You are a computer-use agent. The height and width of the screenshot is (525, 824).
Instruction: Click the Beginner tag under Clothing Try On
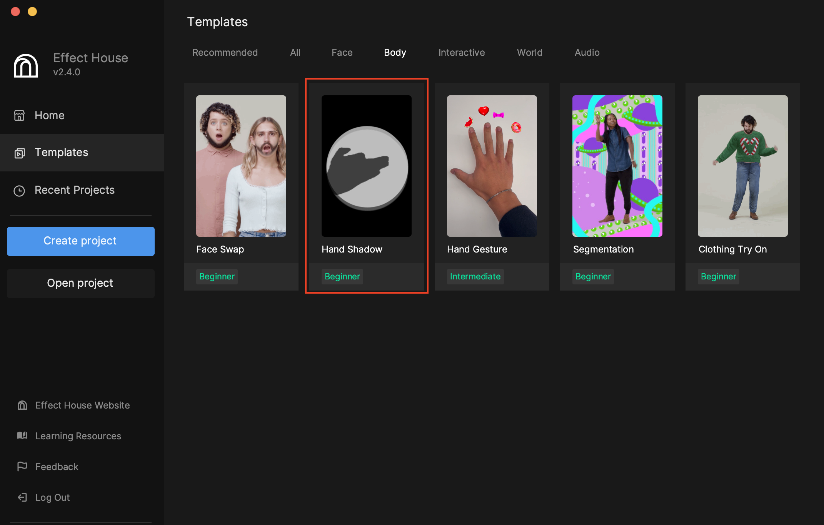(719, 277)
